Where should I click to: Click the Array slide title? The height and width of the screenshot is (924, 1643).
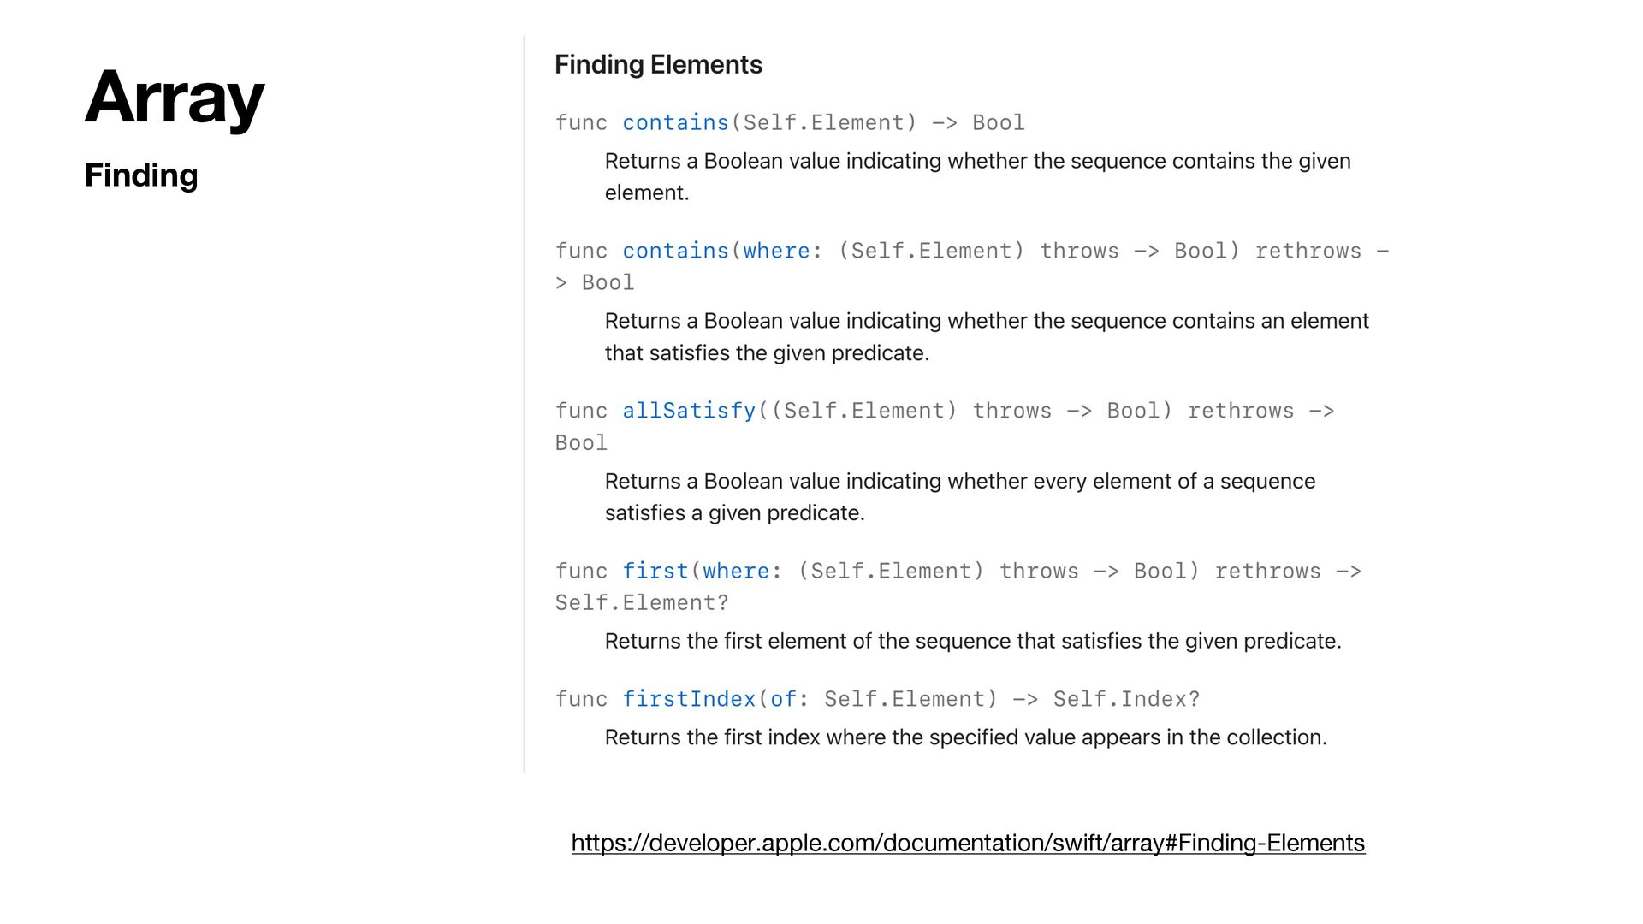click(x=175, y=98)
